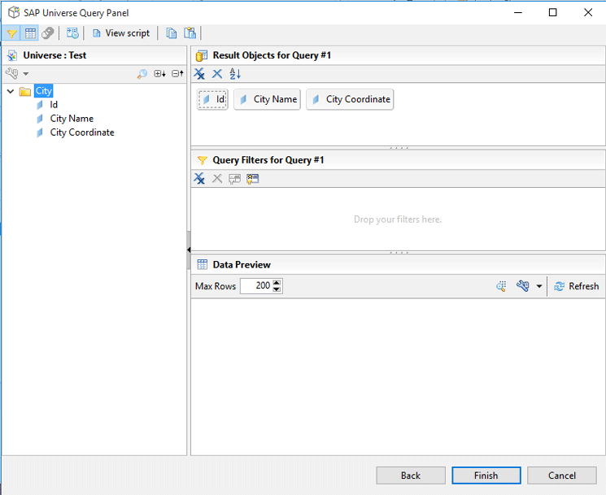Click the Cancel button

click(x=562, y=475)
